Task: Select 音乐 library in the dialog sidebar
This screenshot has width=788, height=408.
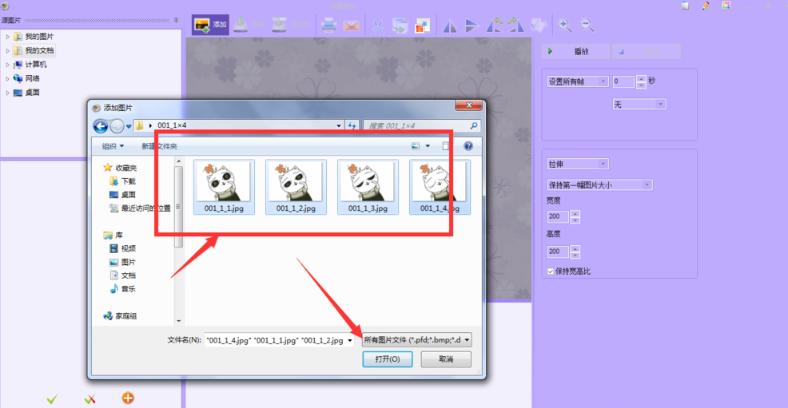Action: [122, 289]
